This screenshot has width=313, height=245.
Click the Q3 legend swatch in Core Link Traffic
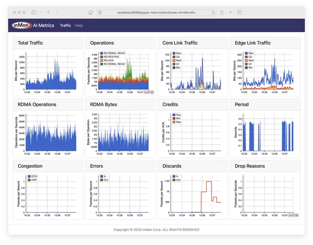(174, 57)
